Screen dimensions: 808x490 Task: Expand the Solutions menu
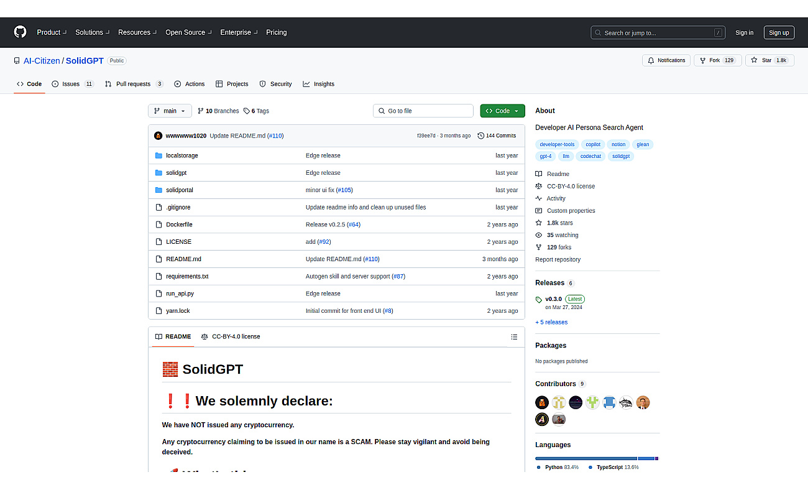click(x=93, y=32)
